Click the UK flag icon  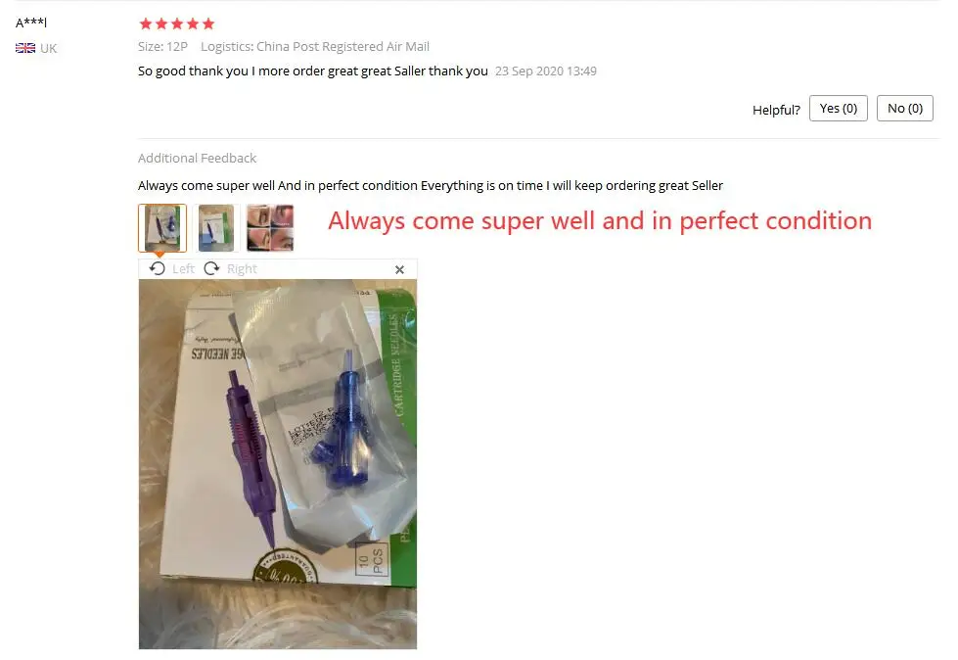point(25,48)
